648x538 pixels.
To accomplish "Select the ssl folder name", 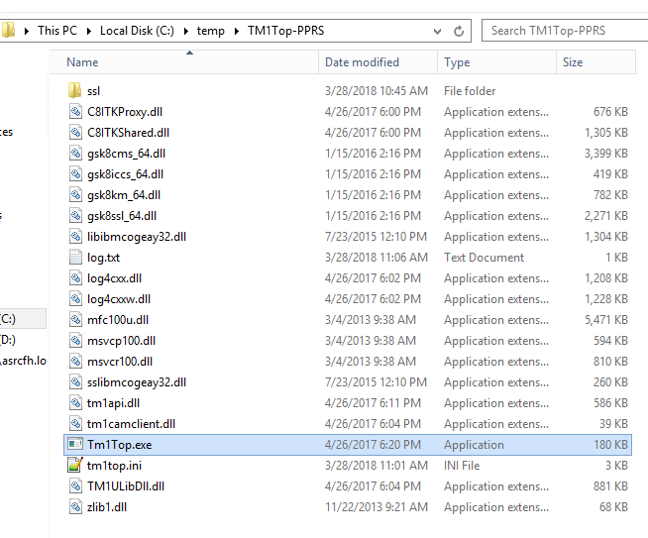I will click(93, 91).
